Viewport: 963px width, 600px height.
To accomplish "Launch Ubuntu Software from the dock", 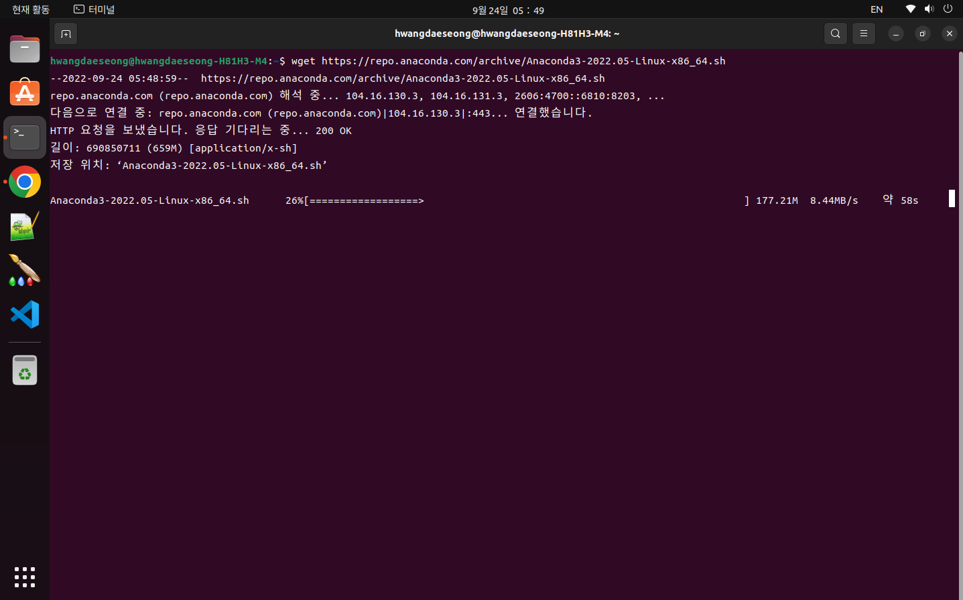I will click(25, 93).
